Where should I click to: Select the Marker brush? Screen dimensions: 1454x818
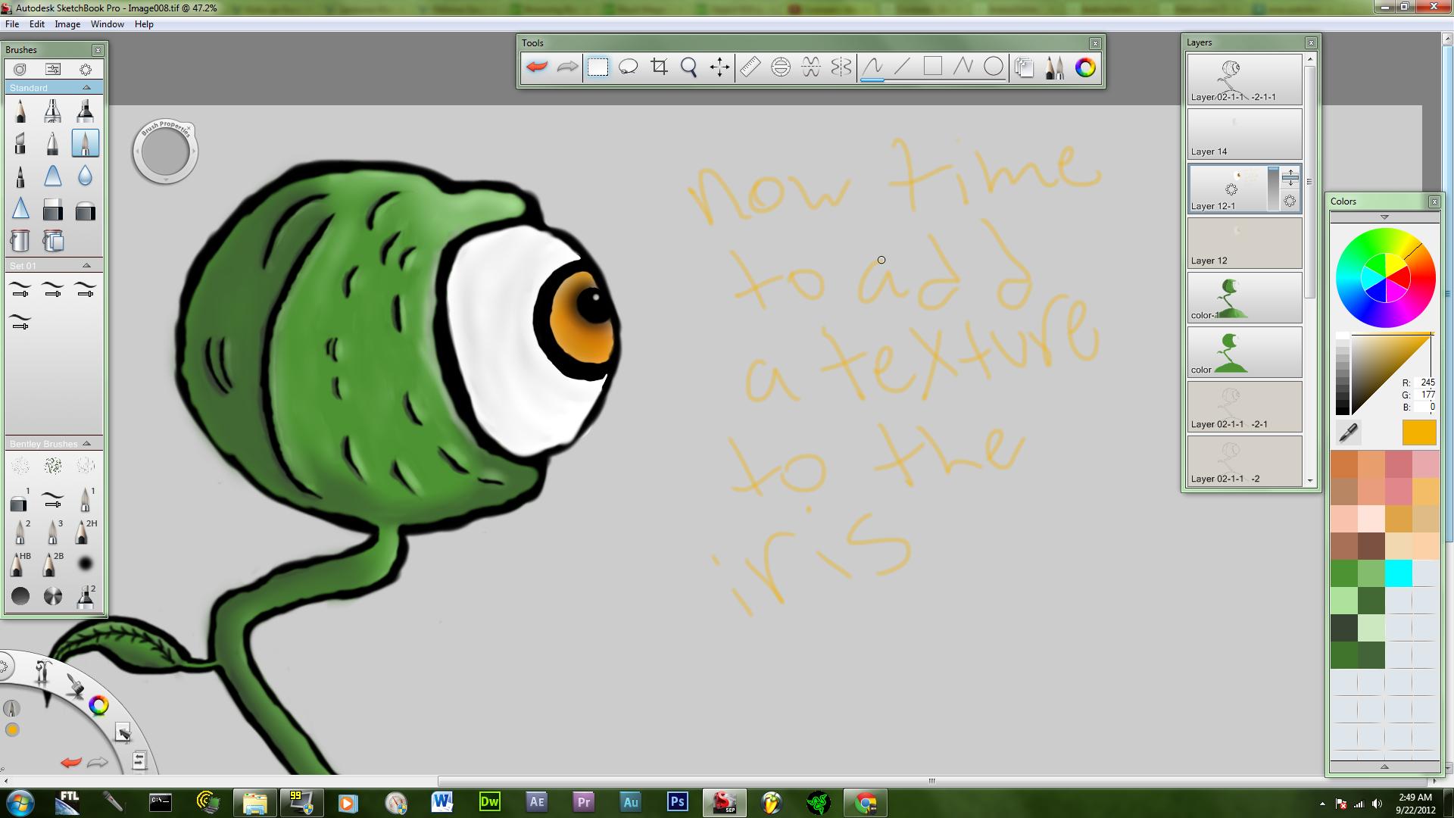pyautogui.click(x=85, y=111)
